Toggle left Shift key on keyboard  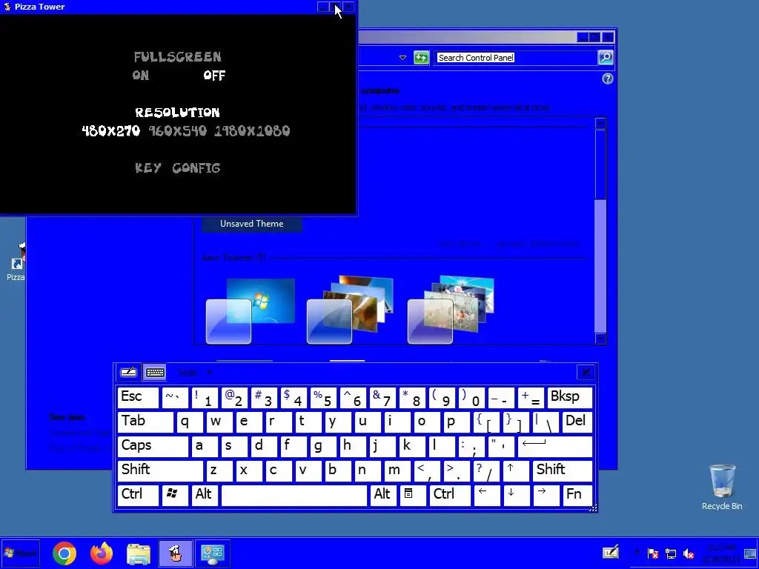[x=160, y=470]
